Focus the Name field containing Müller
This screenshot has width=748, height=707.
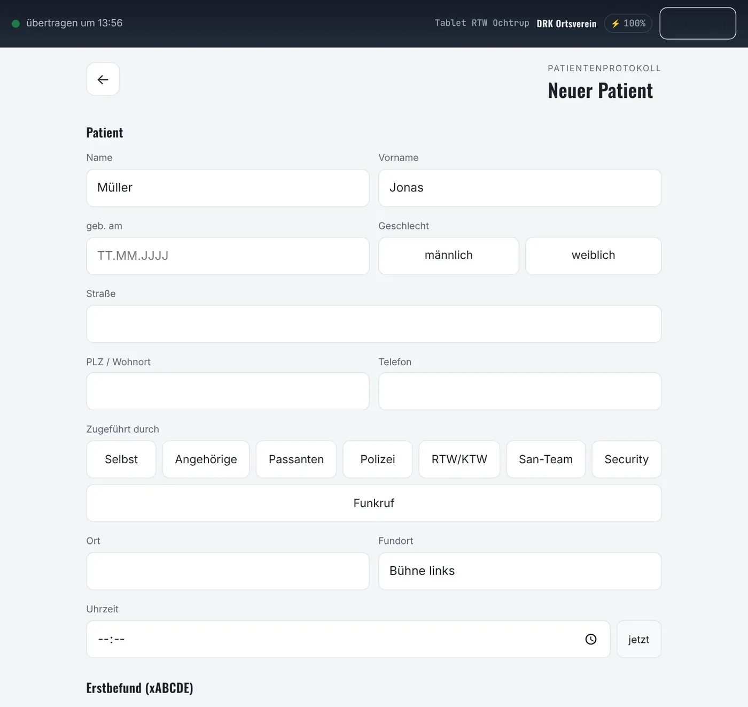228,188
